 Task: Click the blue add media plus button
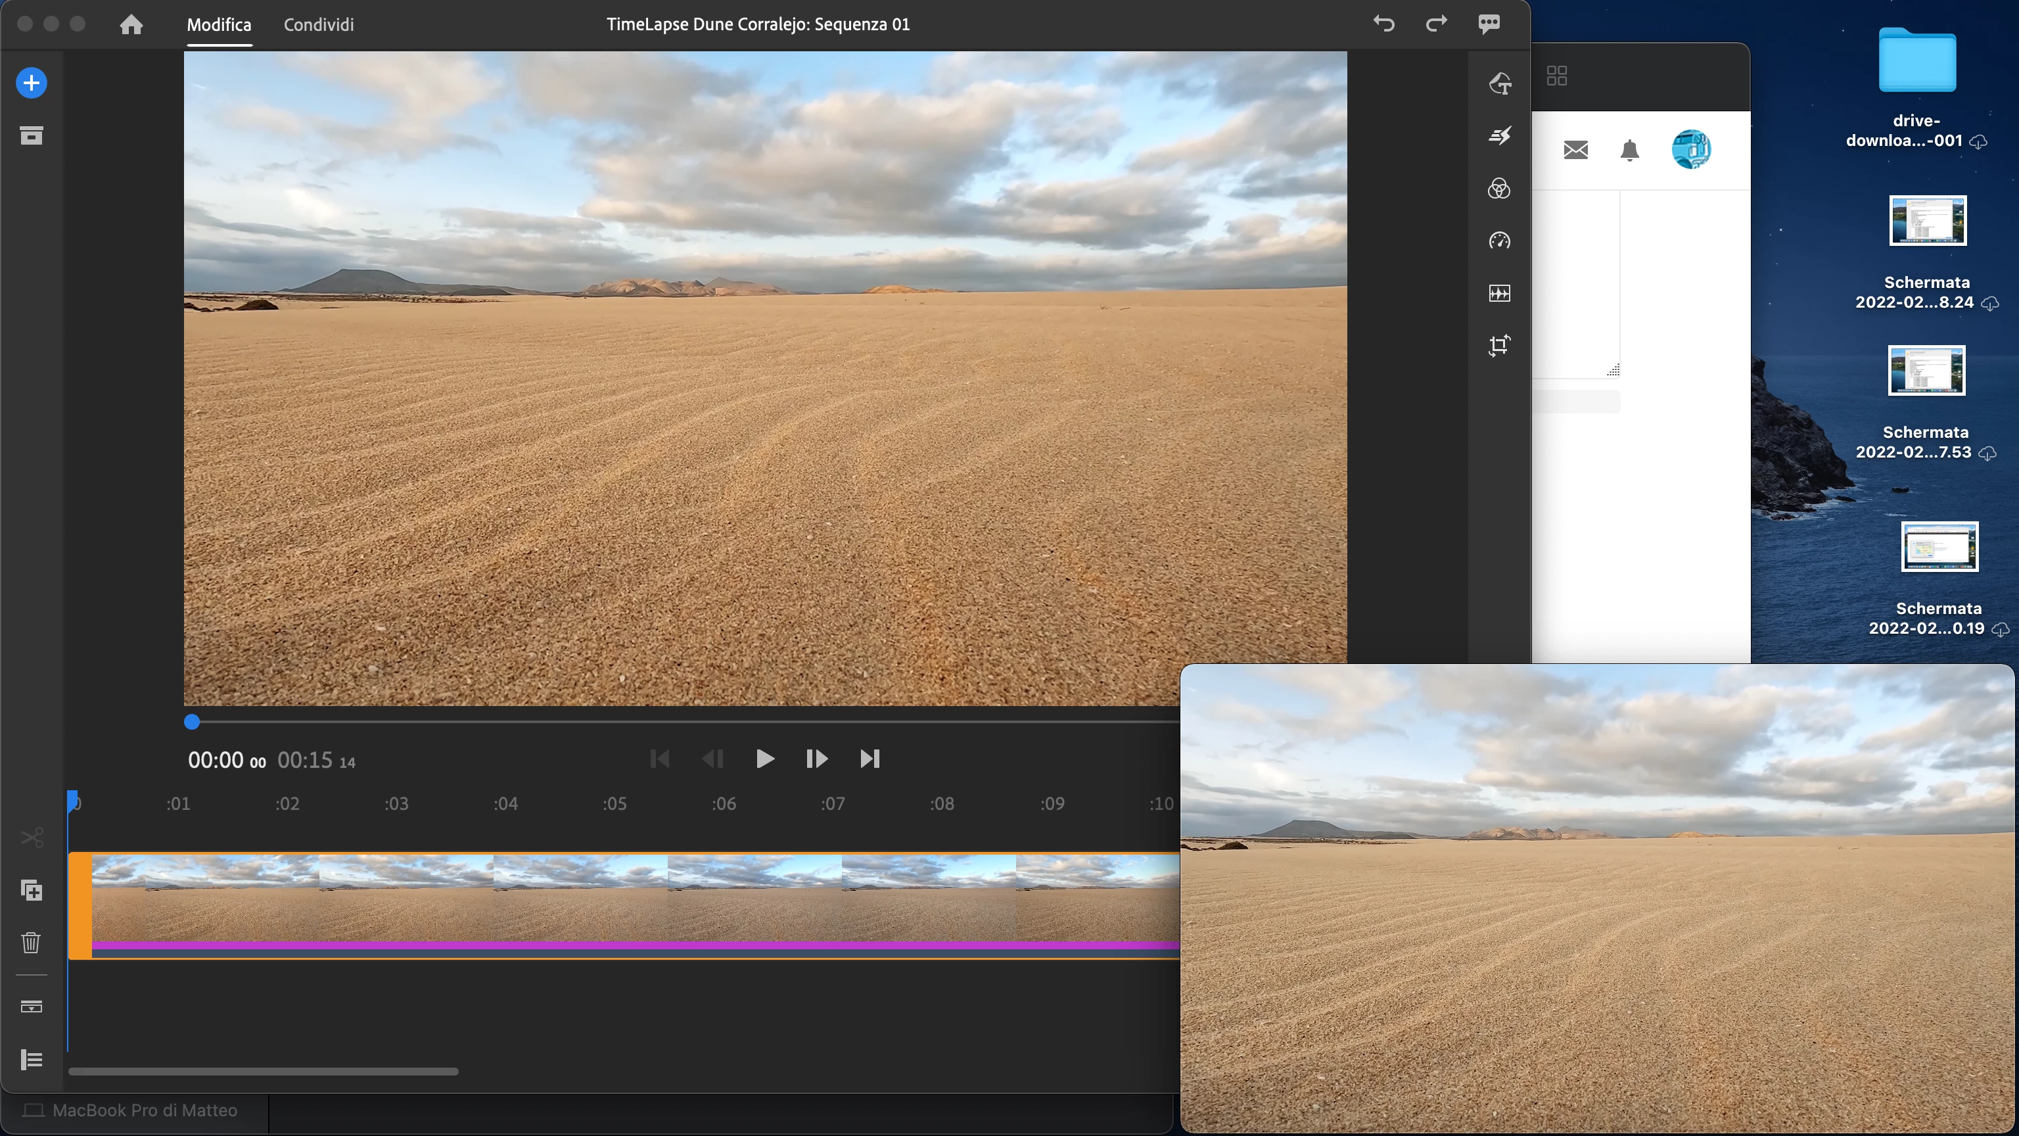(x=32, y=83)
